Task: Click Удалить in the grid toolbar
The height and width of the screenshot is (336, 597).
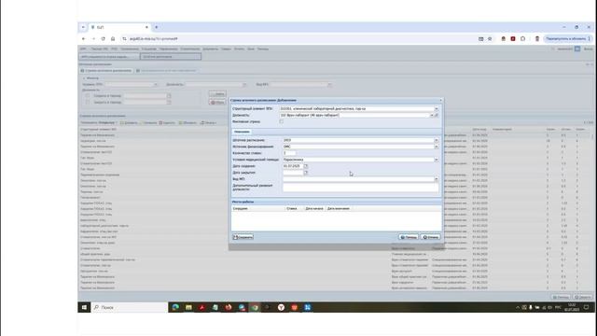Action: coord(167,123)
